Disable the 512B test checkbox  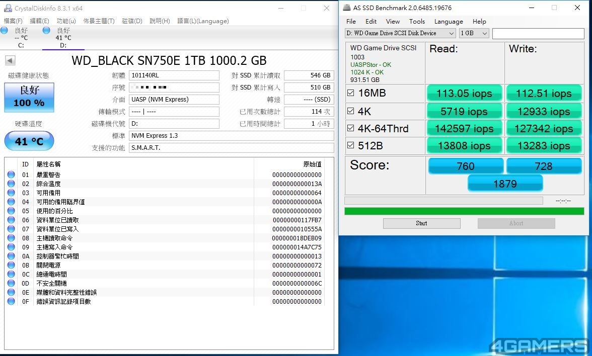351,145
